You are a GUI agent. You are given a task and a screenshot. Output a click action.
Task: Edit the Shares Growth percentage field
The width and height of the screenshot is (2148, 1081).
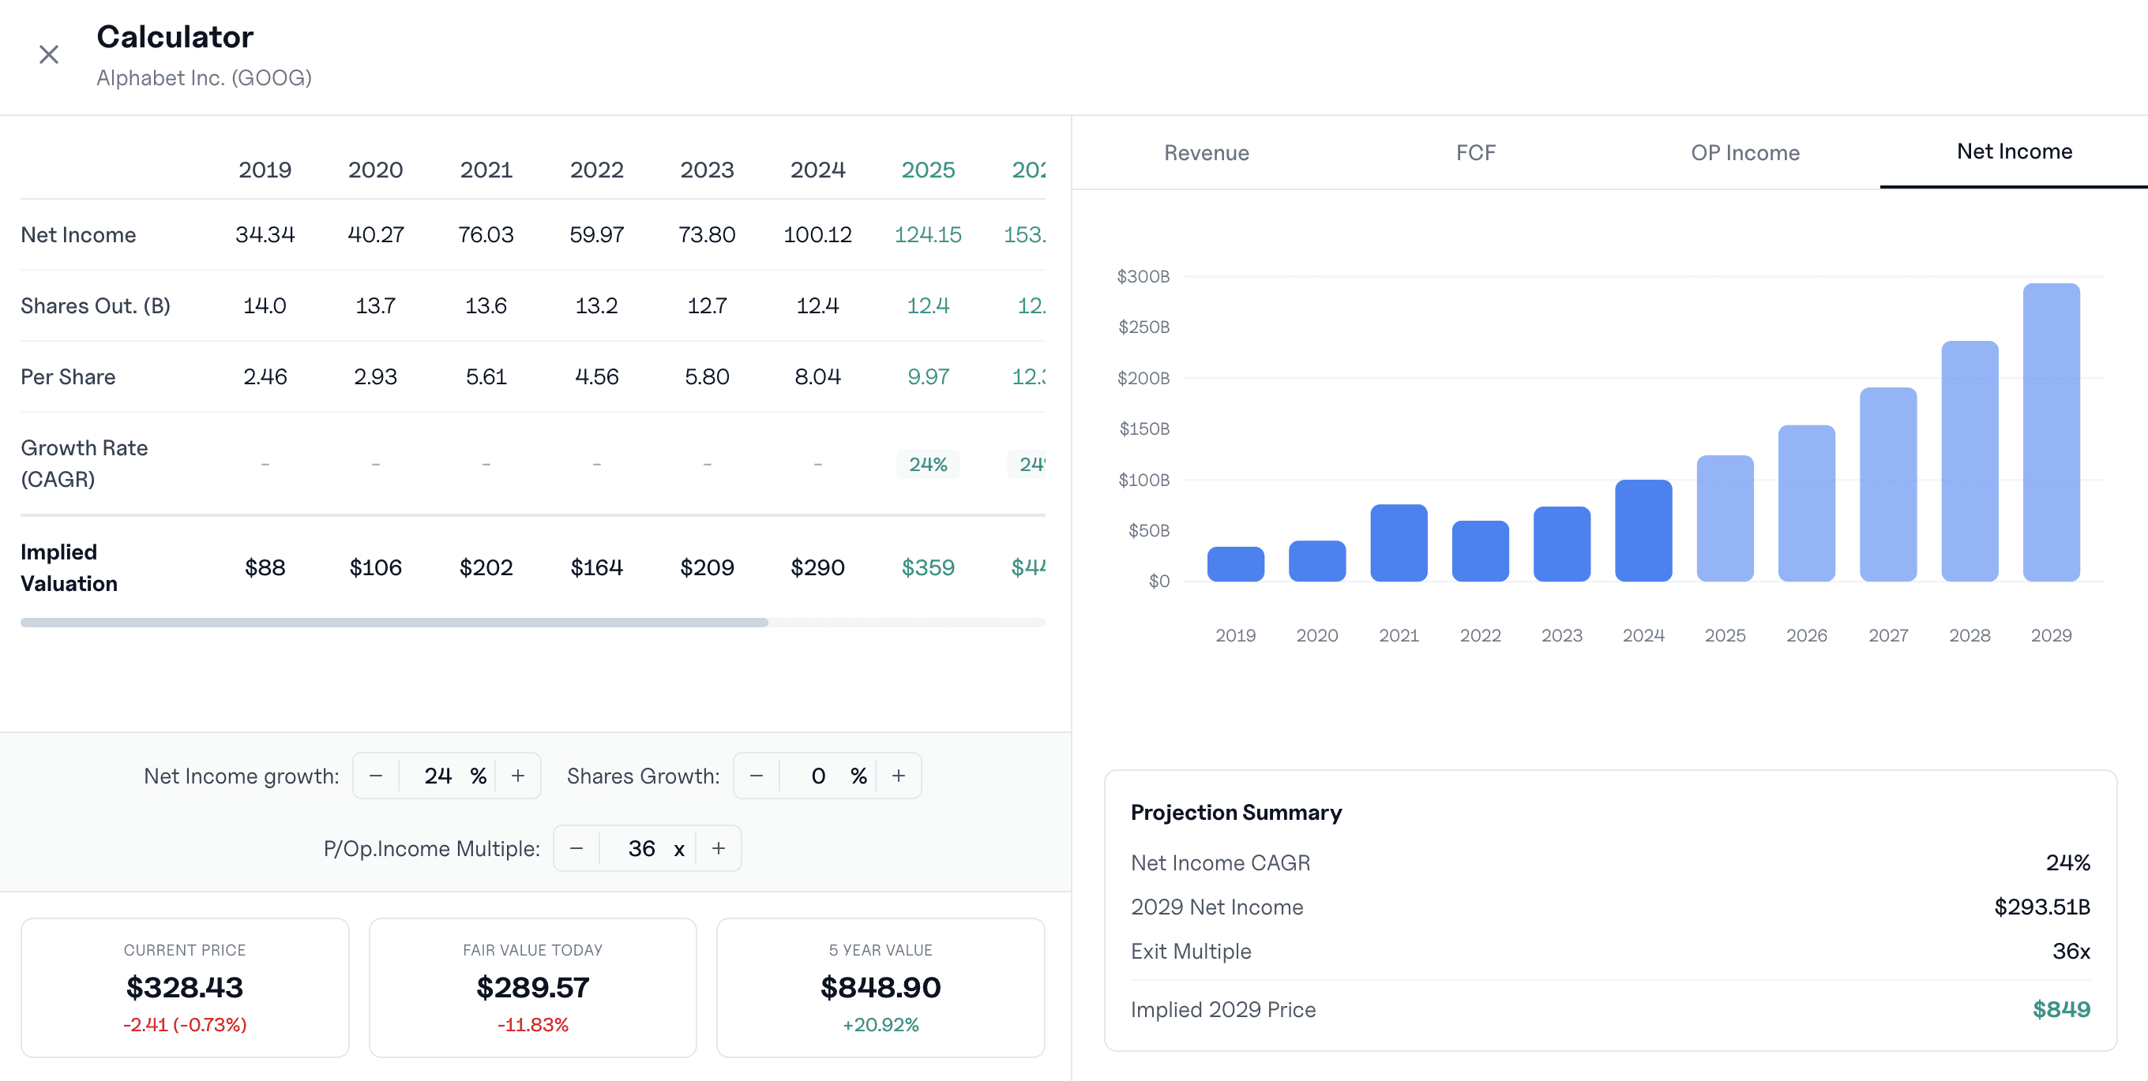click(x=820, y=775)
